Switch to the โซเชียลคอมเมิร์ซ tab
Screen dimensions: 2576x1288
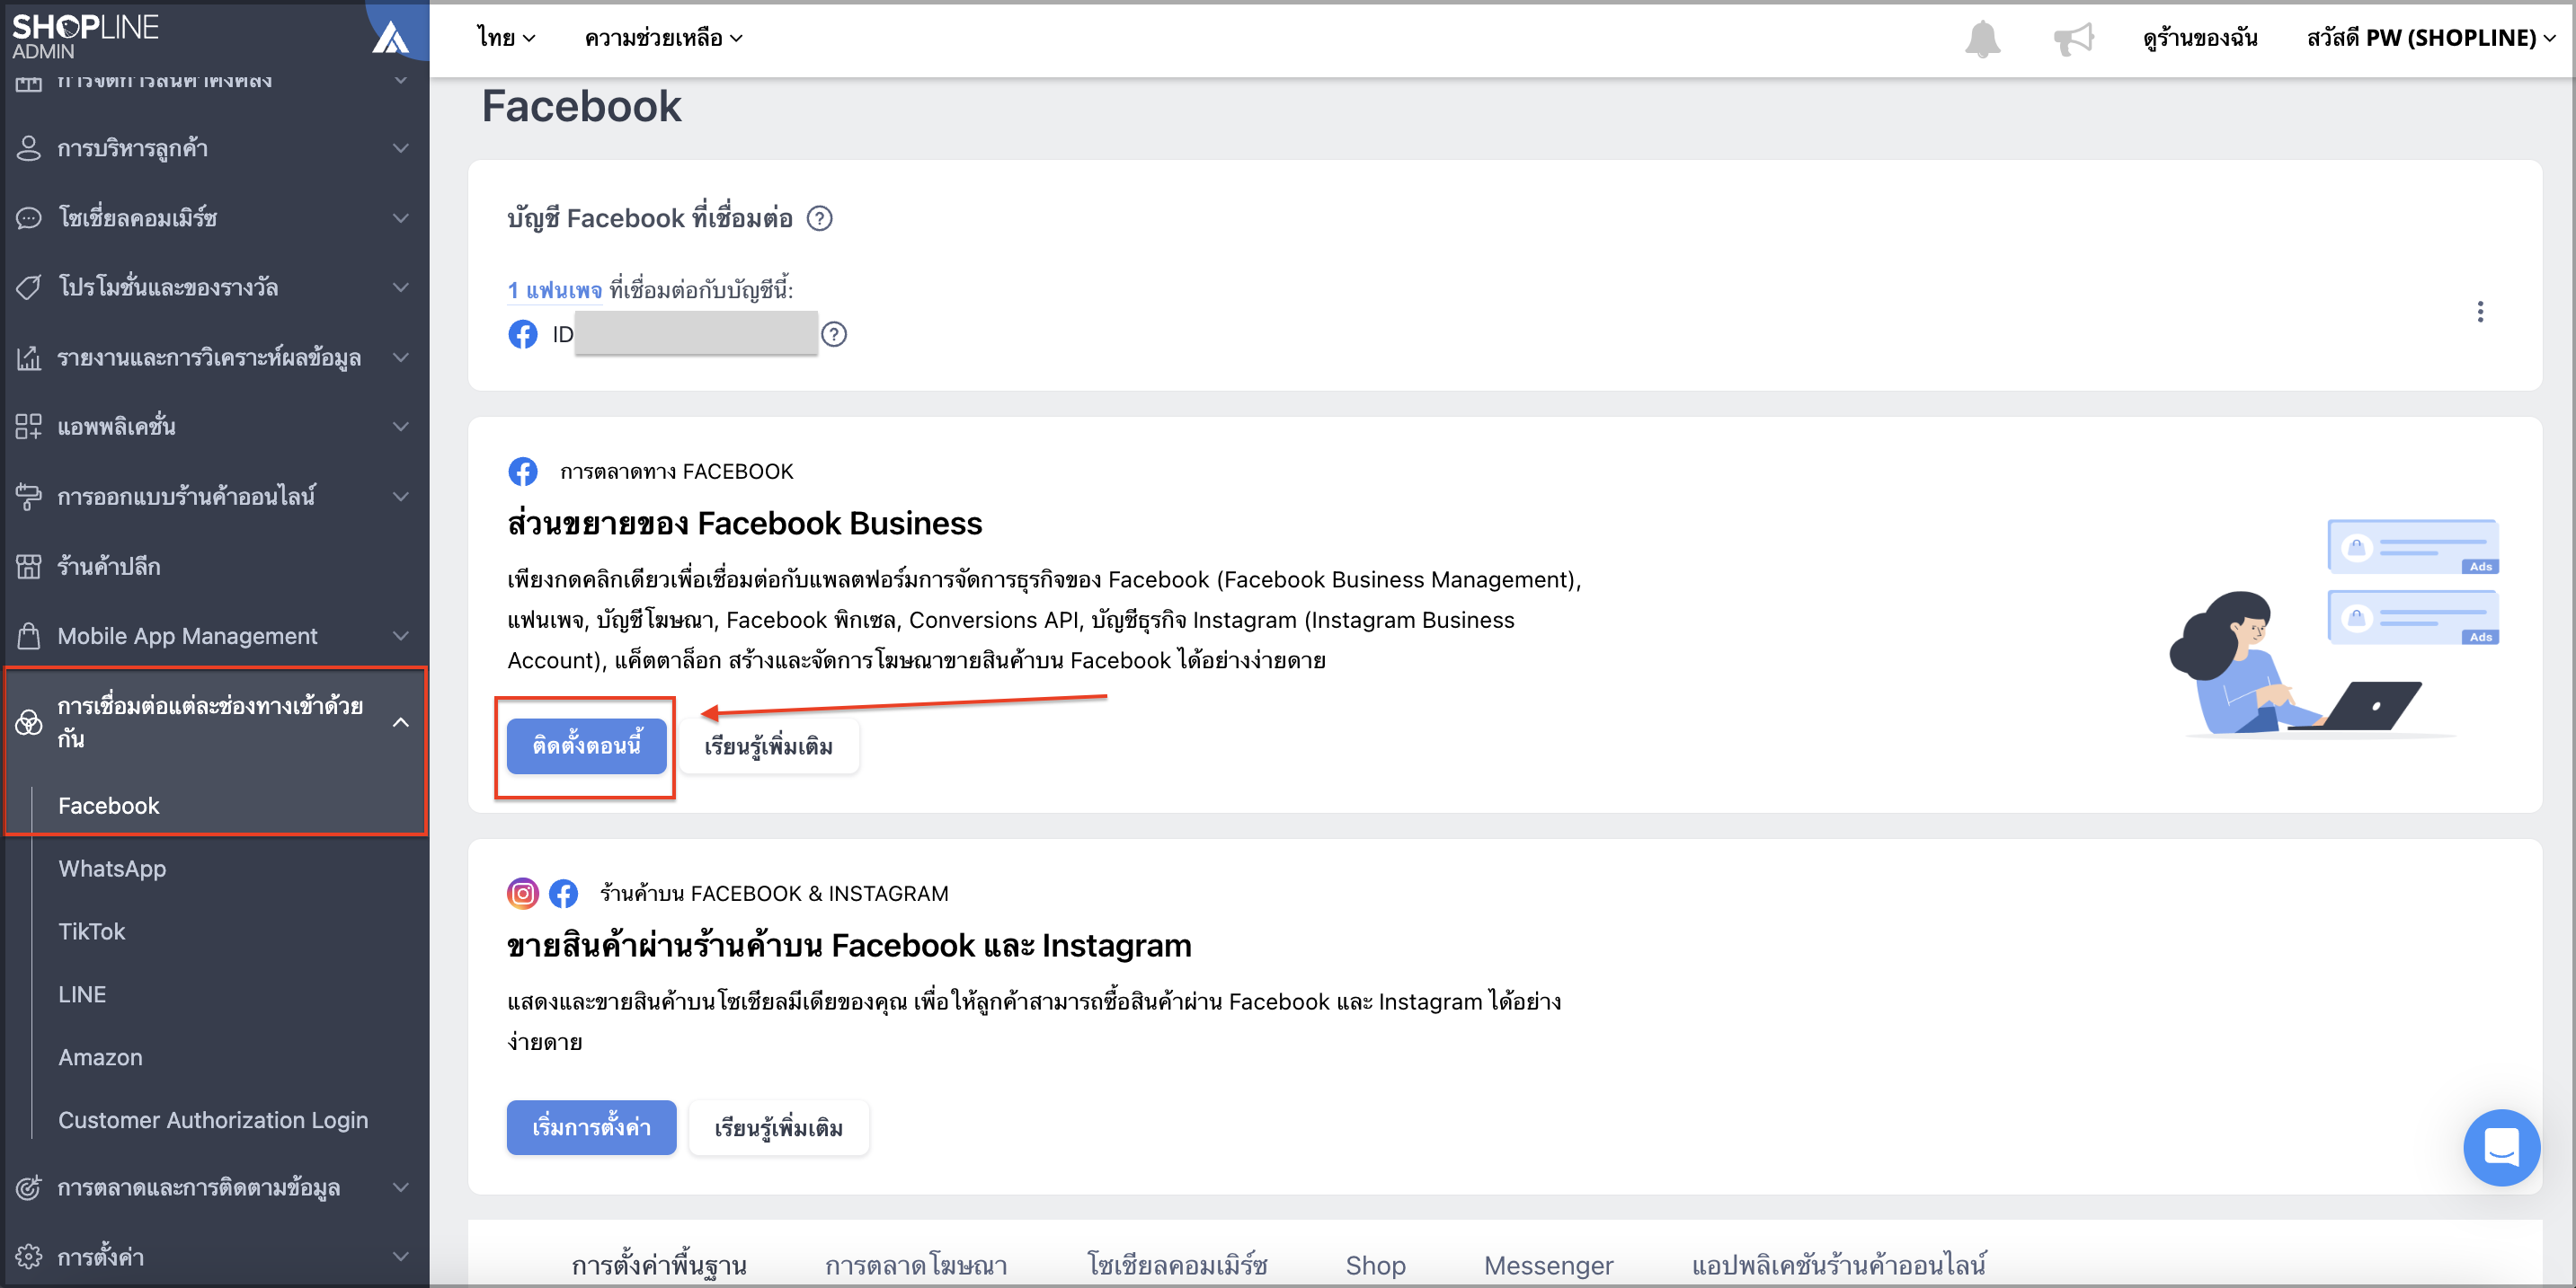pos(1177,1265)
